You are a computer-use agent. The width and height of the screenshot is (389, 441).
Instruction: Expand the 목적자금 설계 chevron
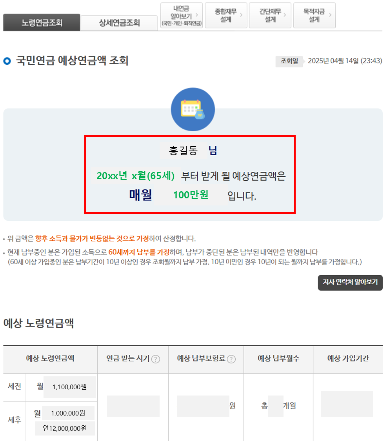tap(331, 15)
